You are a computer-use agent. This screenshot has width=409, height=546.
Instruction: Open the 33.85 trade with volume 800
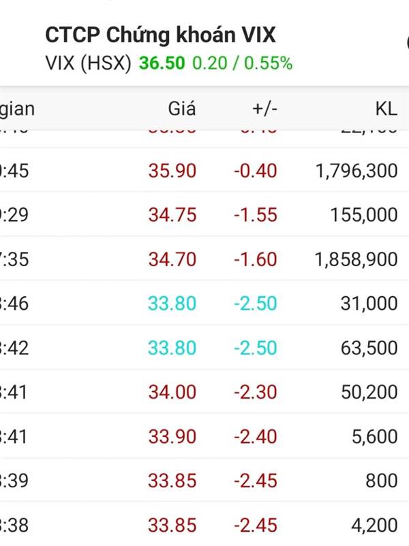tap(204, 480)
